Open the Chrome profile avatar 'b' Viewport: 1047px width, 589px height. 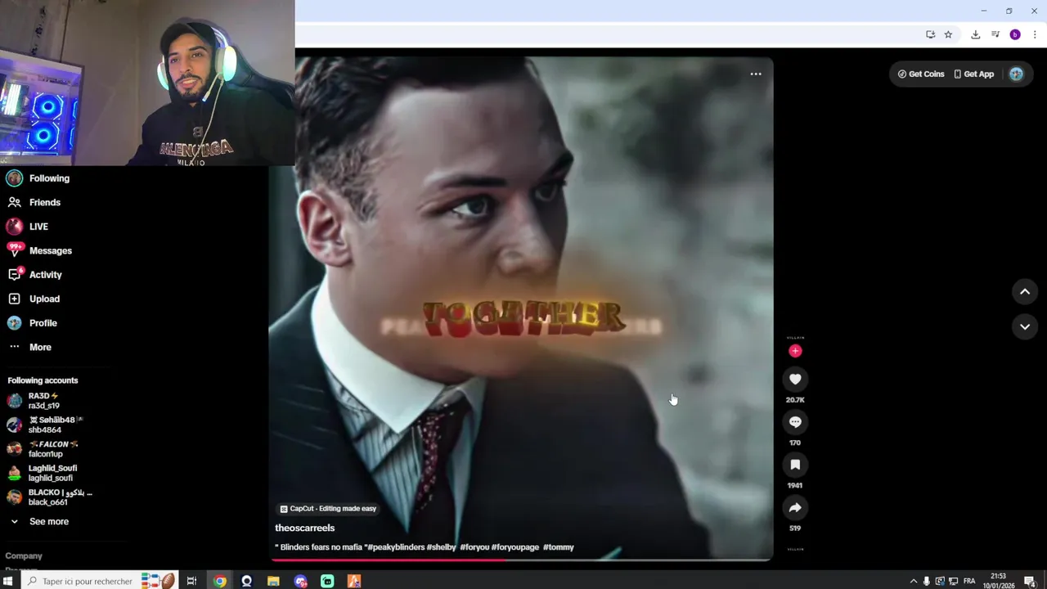click(1015, 34)
